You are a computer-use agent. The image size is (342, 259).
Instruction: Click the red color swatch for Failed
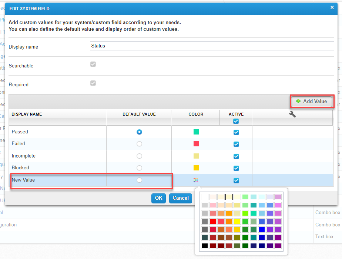[196, 144]
